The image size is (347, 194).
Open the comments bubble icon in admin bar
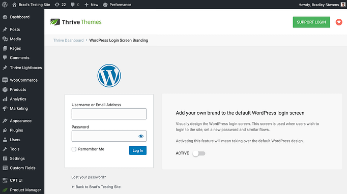click(x=73, y=5)
